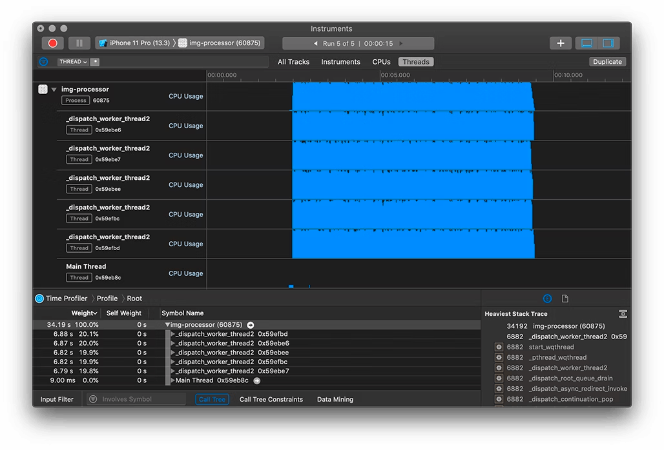The width and height of the screenshot is (664, 450).
Task: Click the Time Profiler instrument icon
Action: (39, 298)
